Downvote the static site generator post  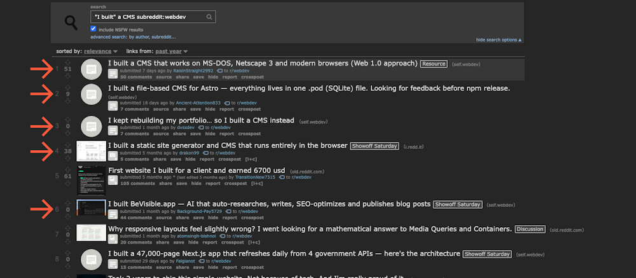pyautogui.click(x=68, y=158)
